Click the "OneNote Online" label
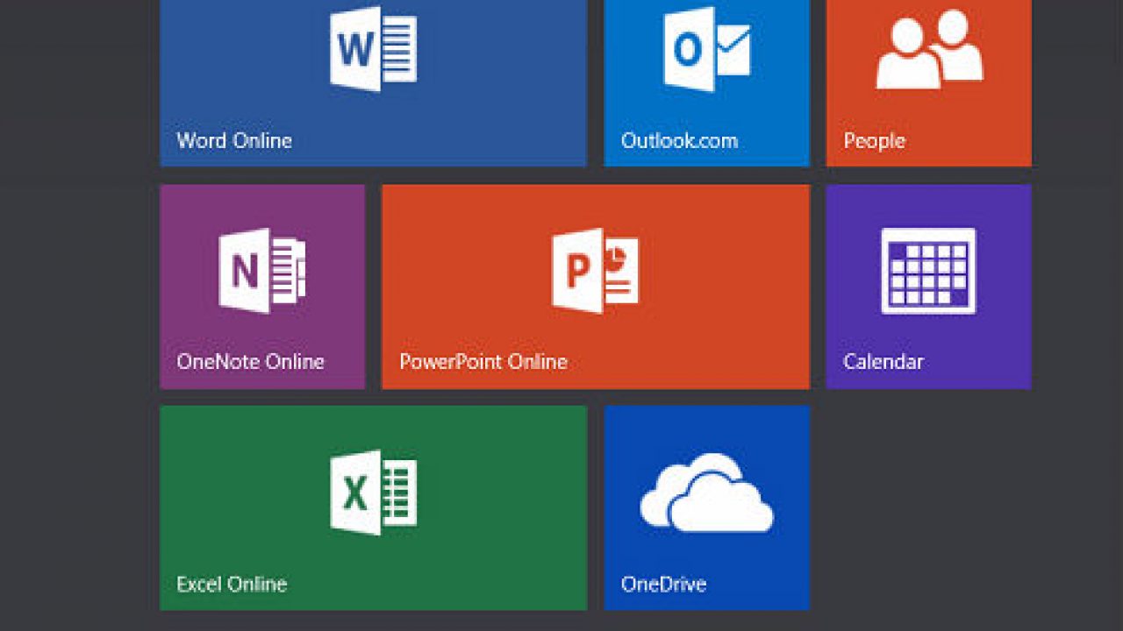The image size is (1123, 631). pos(250,361)
